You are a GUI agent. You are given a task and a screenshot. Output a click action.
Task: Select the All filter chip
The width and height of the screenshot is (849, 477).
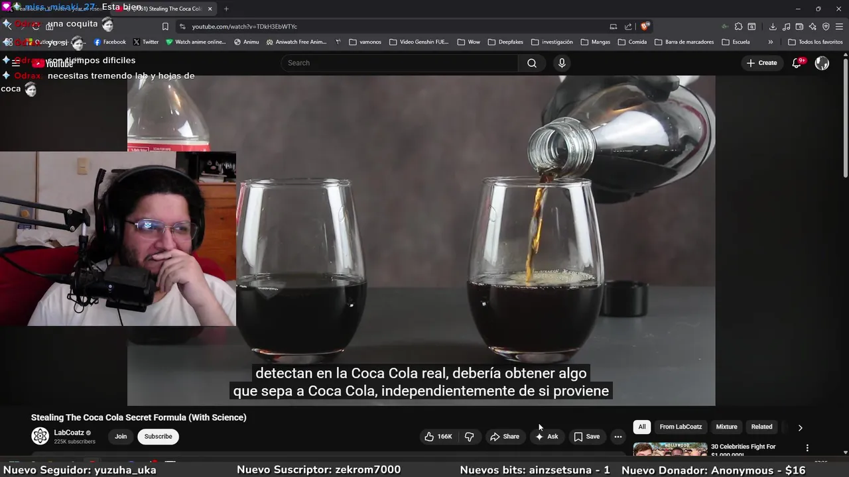point(641,427)
